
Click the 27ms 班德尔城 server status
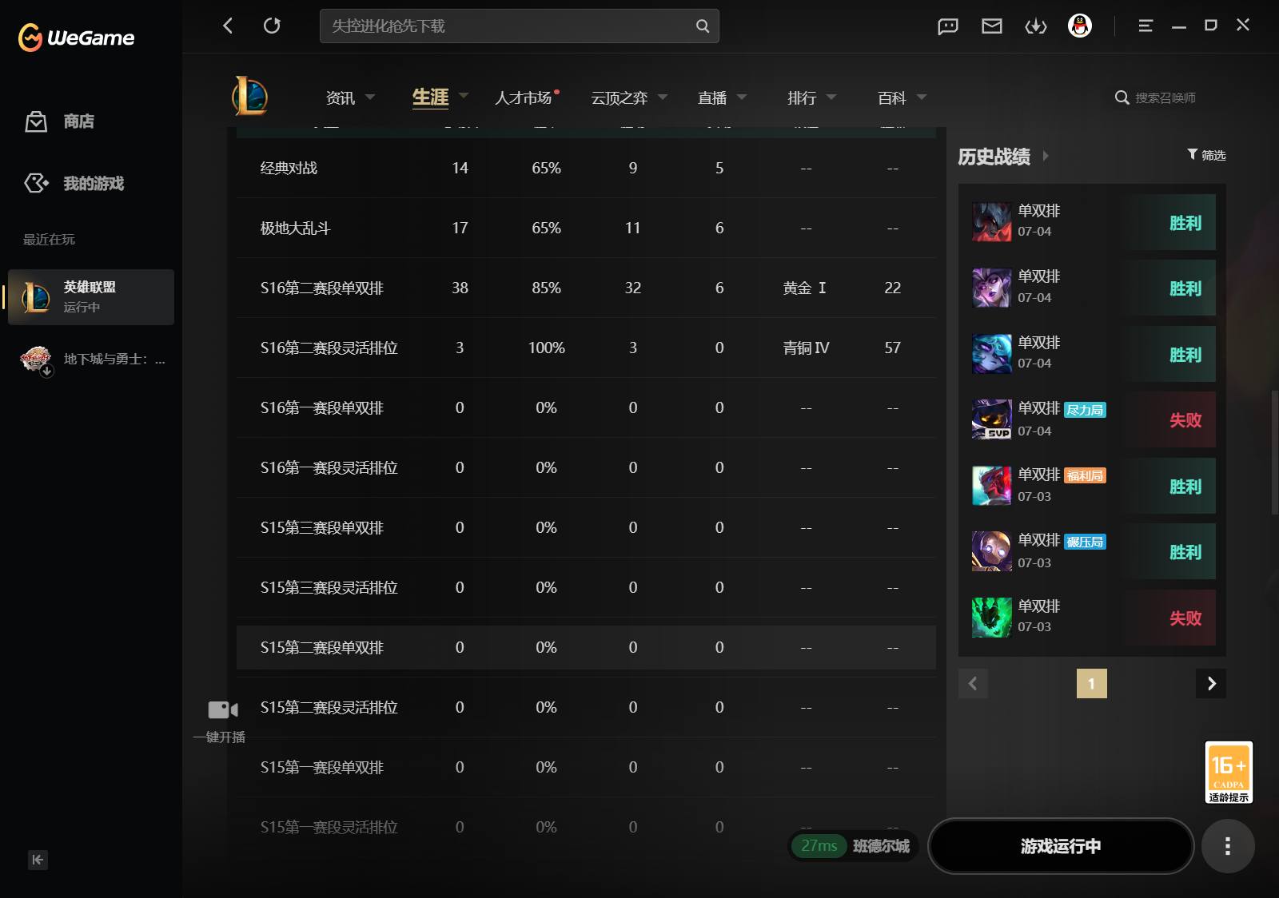point(855,845)
